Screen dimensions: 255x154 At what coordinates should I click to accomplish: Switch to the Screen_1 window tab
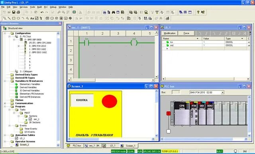click(129, 146)
